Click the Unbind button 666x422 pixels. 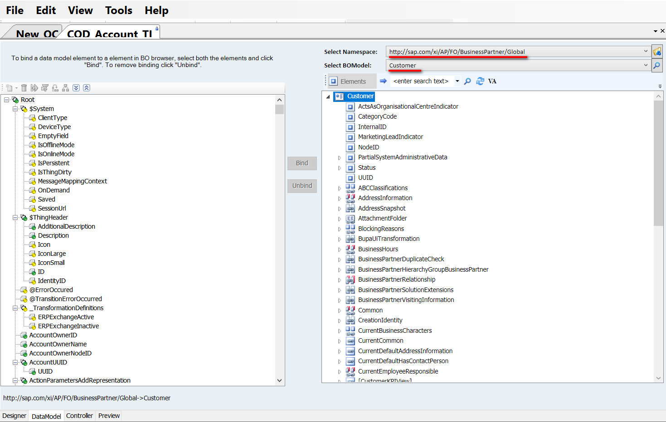(302, 186)
